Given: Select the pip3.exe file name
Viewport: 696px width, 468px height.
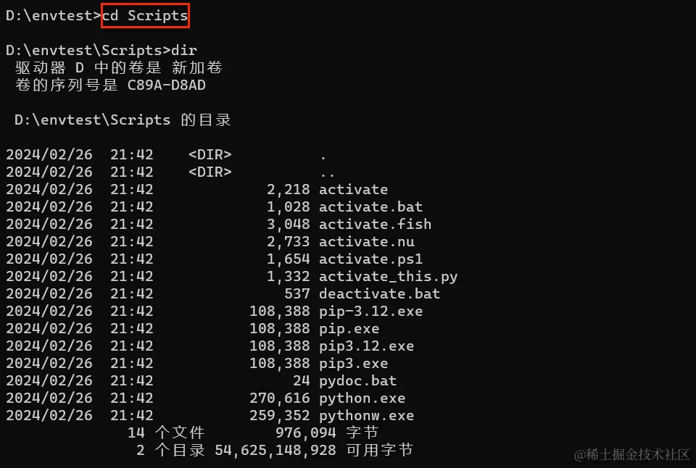Looking at the screenshot, I should [353, 363].
